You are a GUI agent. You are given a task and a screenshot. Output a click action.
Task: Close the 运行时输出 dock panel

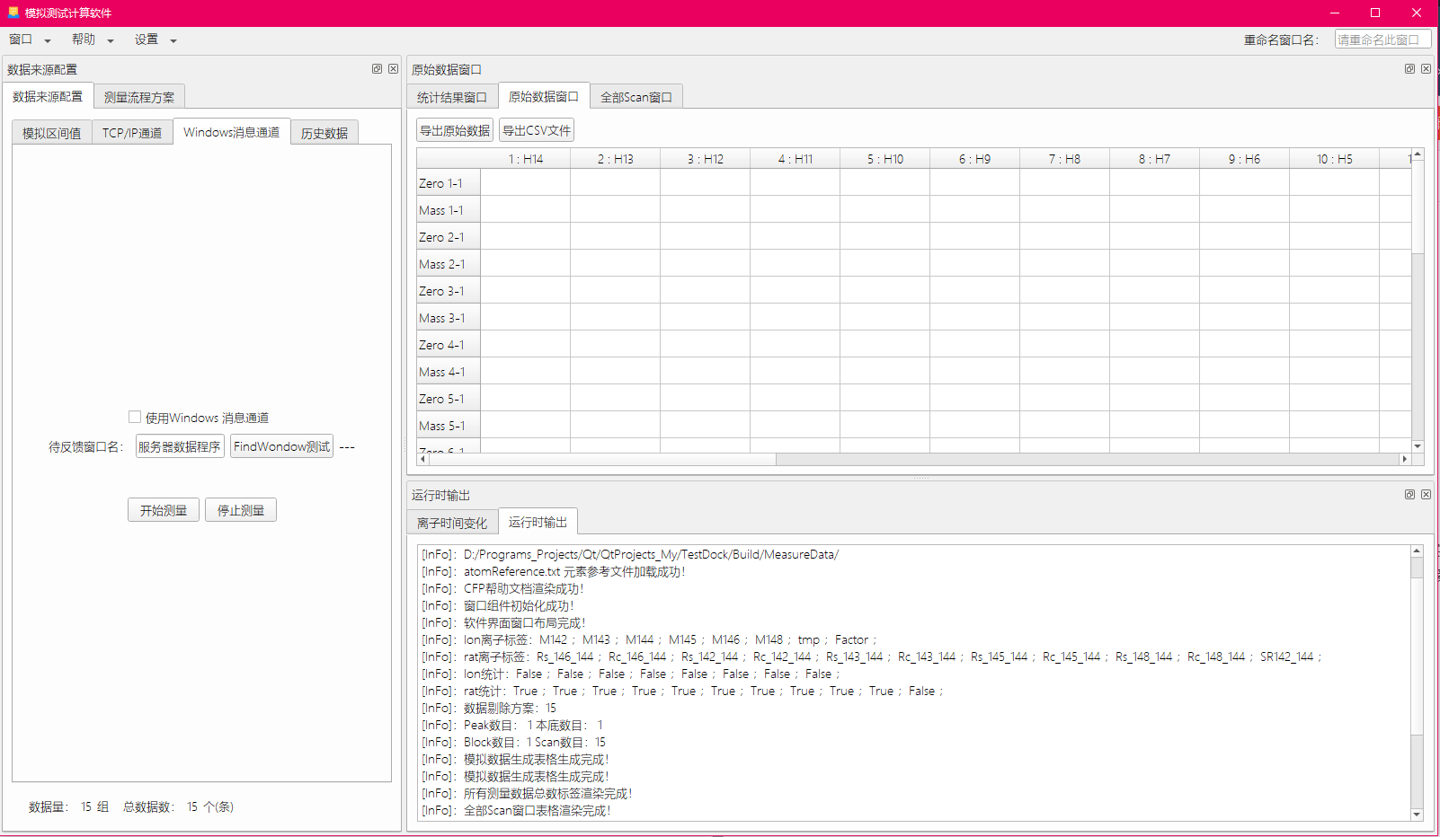(1427, 494)
